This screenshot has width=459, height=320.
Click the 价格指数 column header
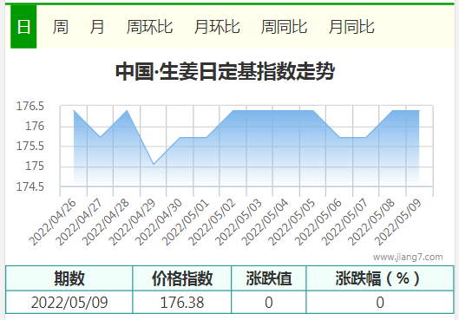pos(182,278)
